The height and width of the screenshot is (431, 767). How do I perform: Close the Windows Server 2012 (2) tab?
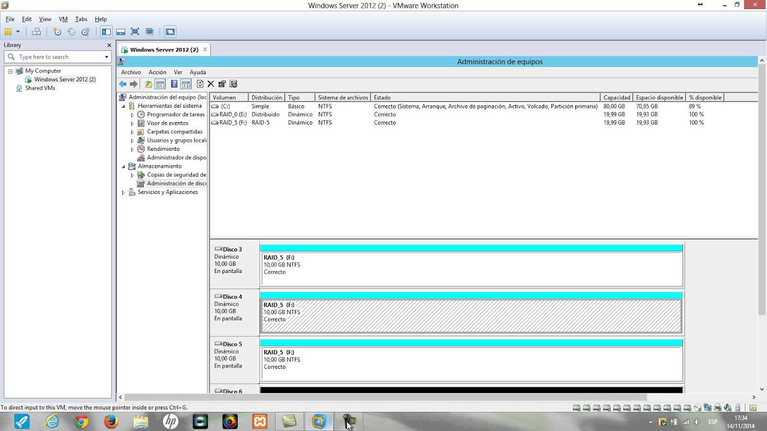(205, 50)
